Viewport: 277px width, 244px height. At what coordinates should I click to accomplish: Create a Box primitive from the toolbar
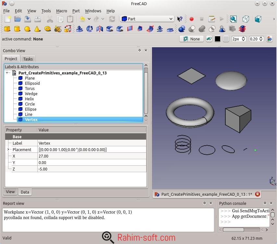7,29
